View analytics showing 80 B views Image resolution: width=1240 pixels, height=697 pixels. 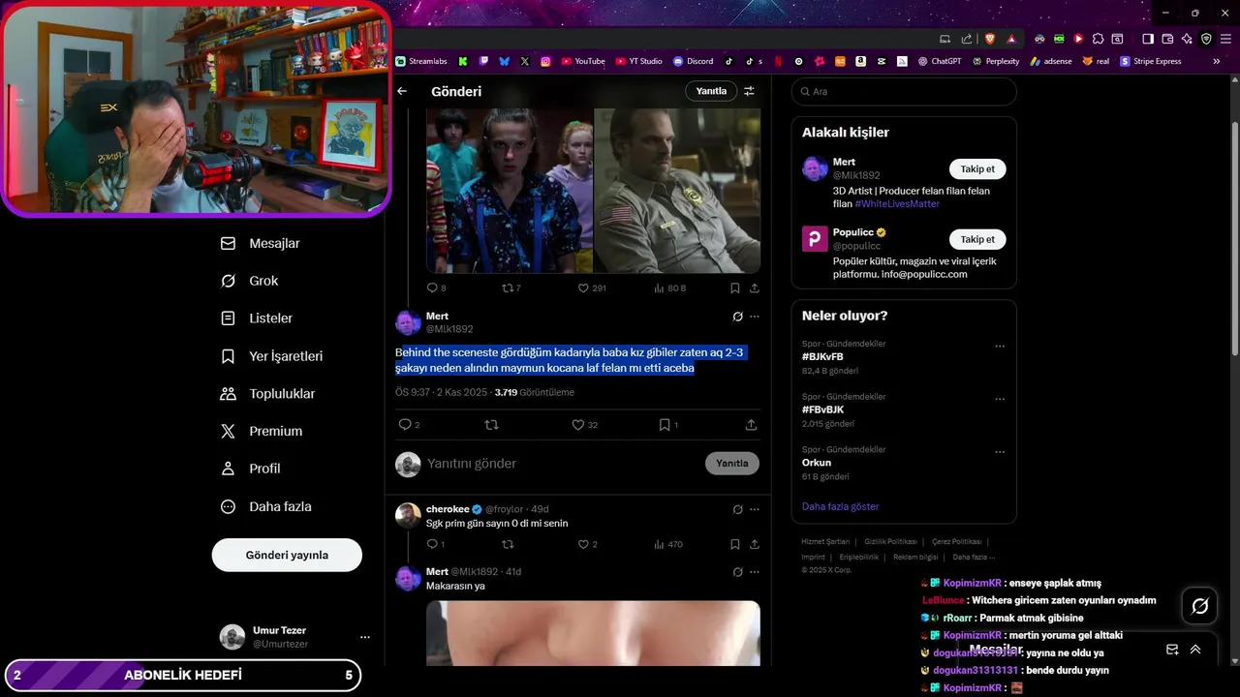click(669, 288)
